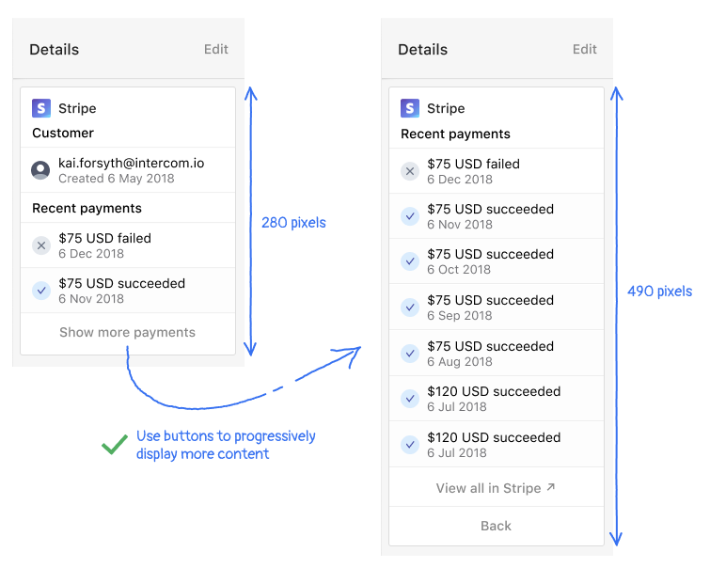Click check icon beside 6 Aug 2018 payment
This screenshot has width=710, height=568.
(x=409, y=354)
